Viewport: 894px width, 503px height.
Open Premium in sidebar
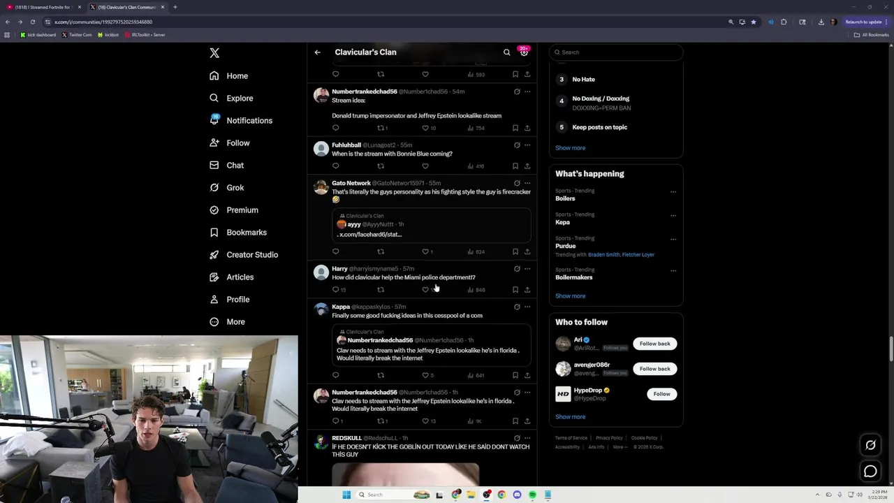(x=234, y=210)
